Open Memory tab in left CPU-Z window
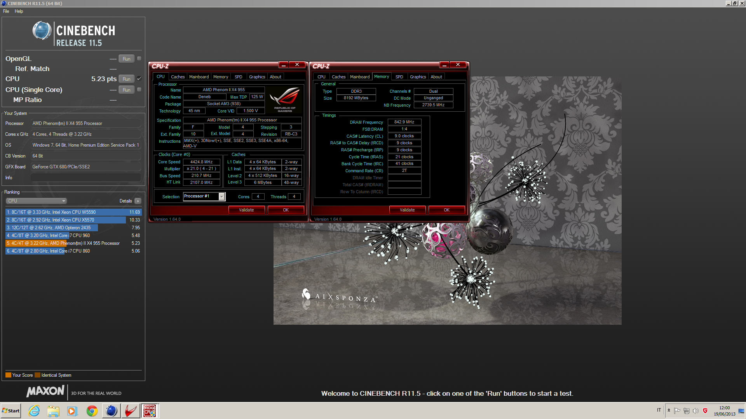 tap(221, 77)
